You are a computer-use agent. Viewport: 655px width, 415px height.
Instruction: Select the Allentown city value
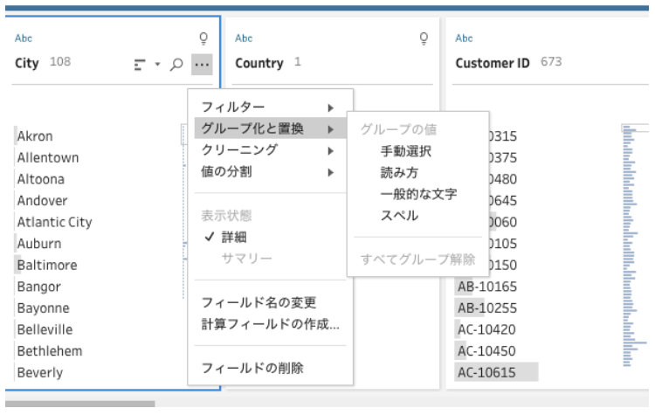tap(48, 157)
